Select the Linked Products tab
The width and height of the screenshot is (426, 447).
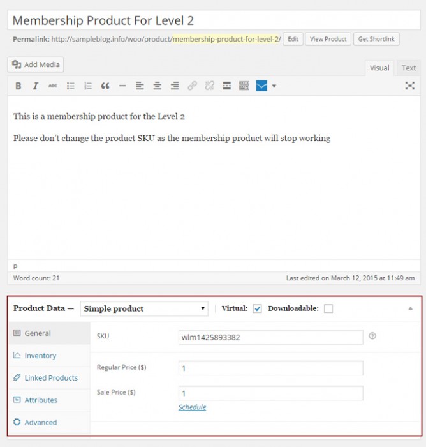[x=51, y=378]
